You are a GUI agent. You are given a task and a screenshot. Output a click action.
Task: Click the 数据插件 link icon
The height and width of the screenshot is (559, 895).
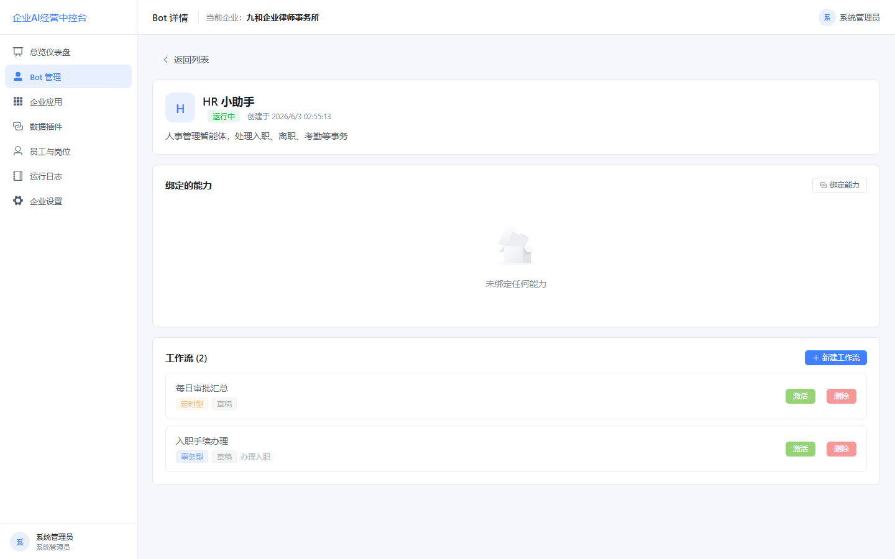pyautogui.click(x=18, y=126)
